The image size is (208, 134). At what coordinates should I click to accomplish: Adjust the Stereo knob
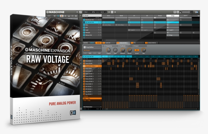tap(129, 50)
